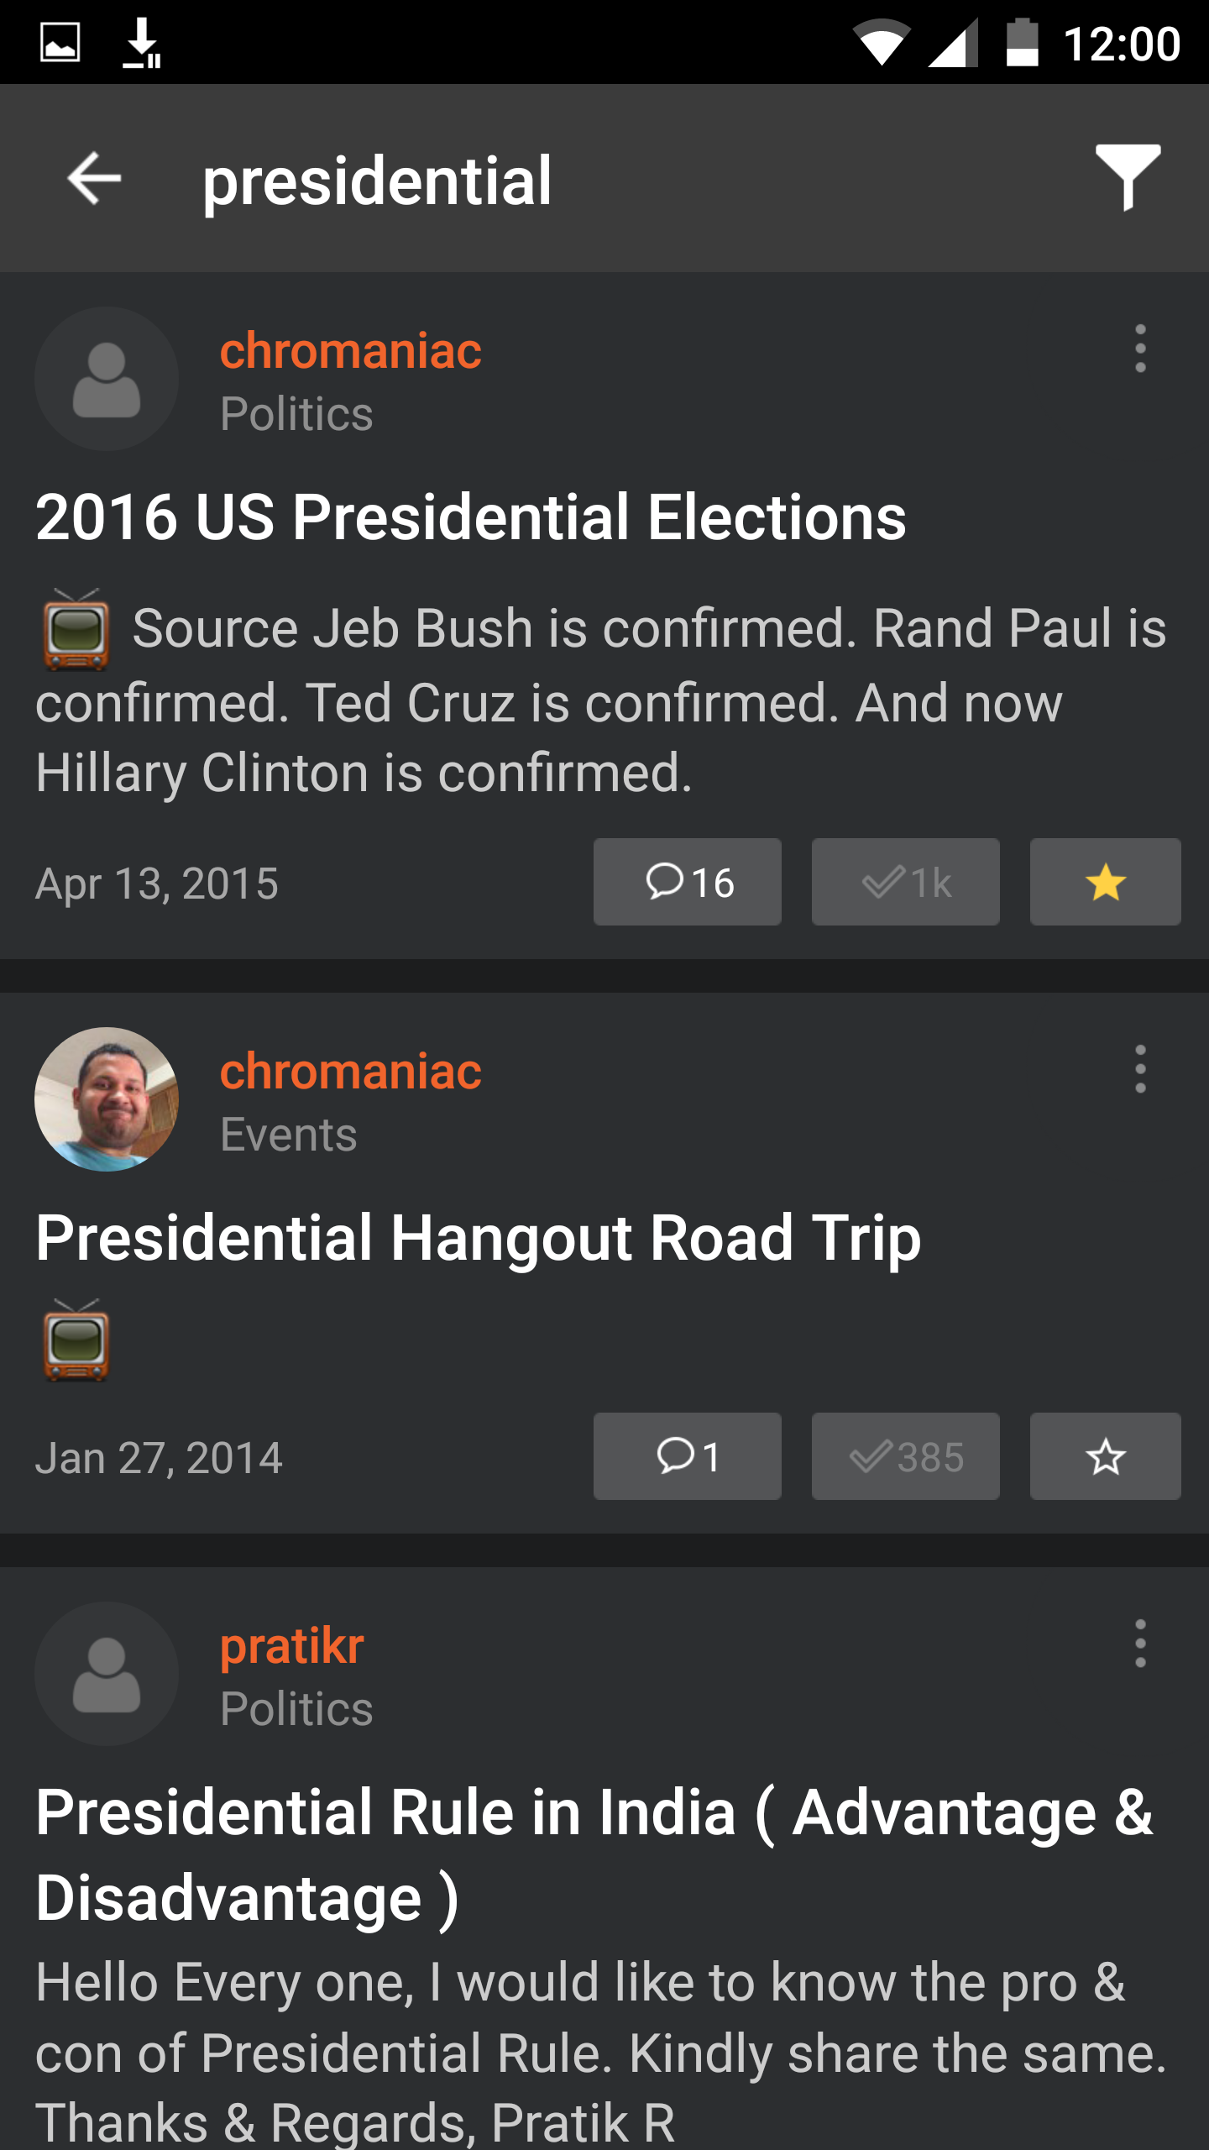
Task: Toggle the 385 checkmark on Road Trip post
Action: click(905, 1457)
